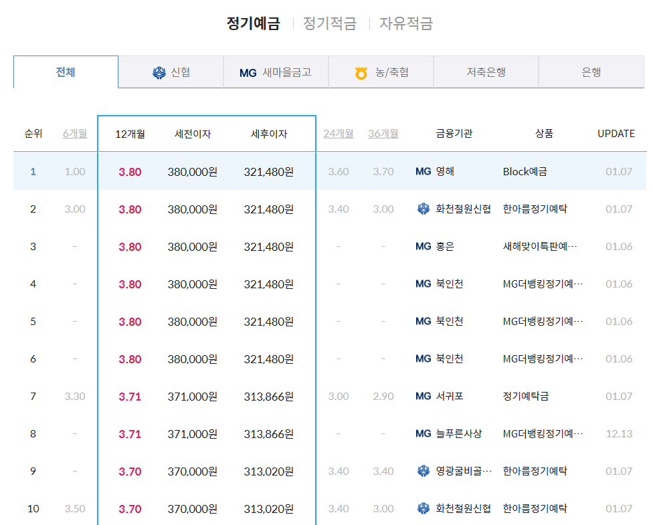Switch to the 자유적금 tab

pyautogui.click(x=406, y=23)
